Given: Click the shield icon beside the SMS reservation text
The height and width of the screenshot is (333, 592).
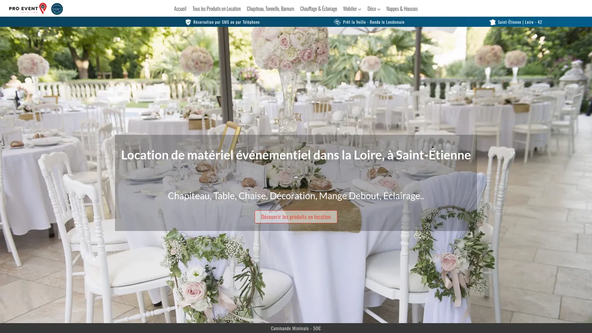Looking at the screenshot, I should 188,22.
